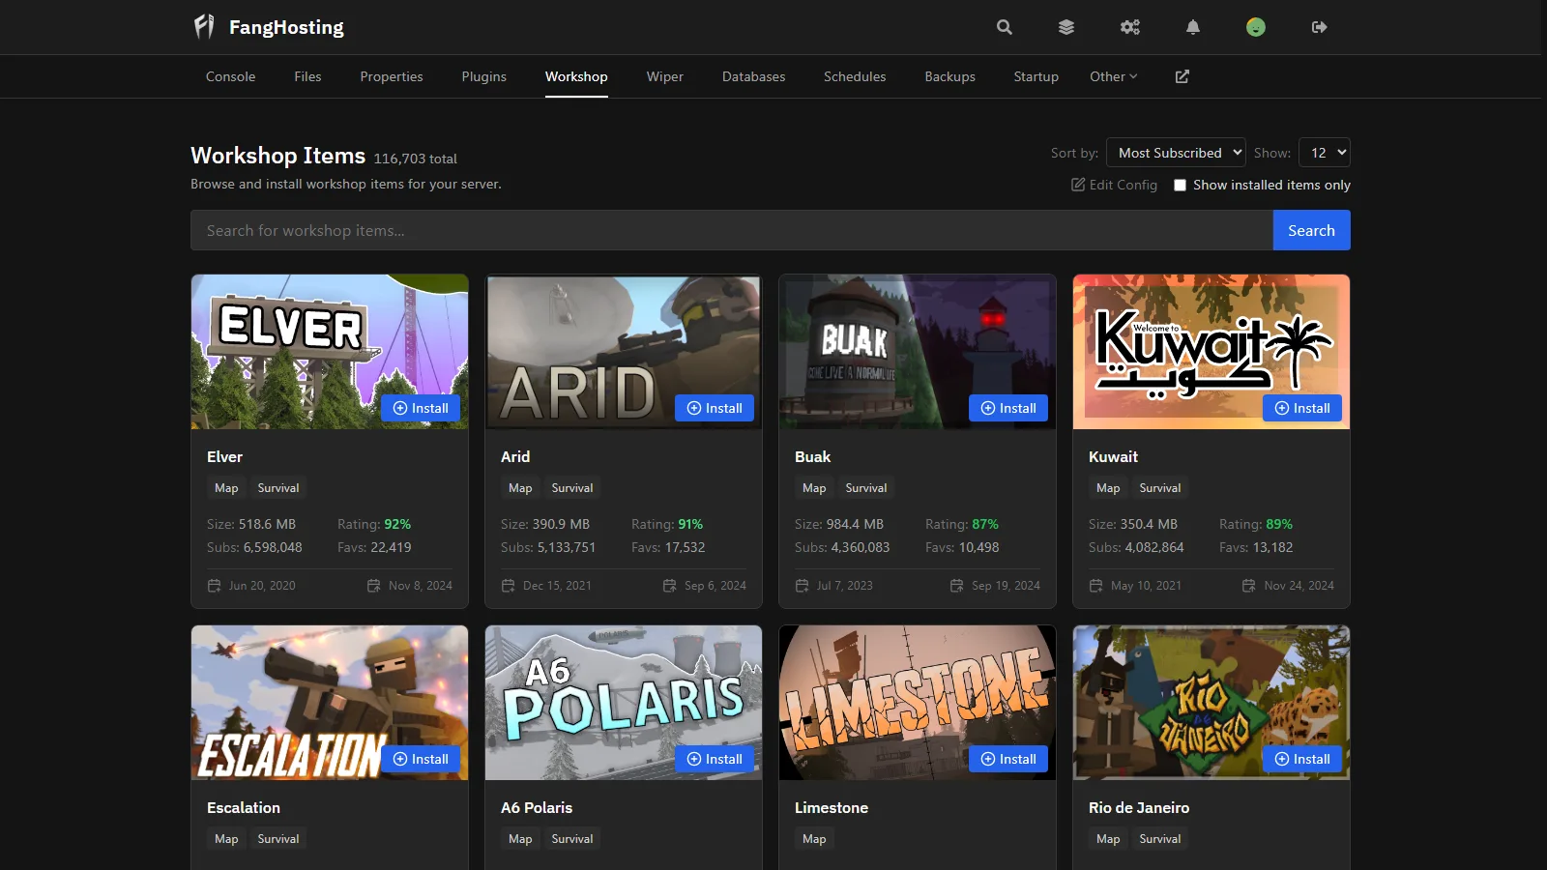This screenshot has height=870, width=1547.
Task: Switch to the Files tab
Action: pos(307,76)
